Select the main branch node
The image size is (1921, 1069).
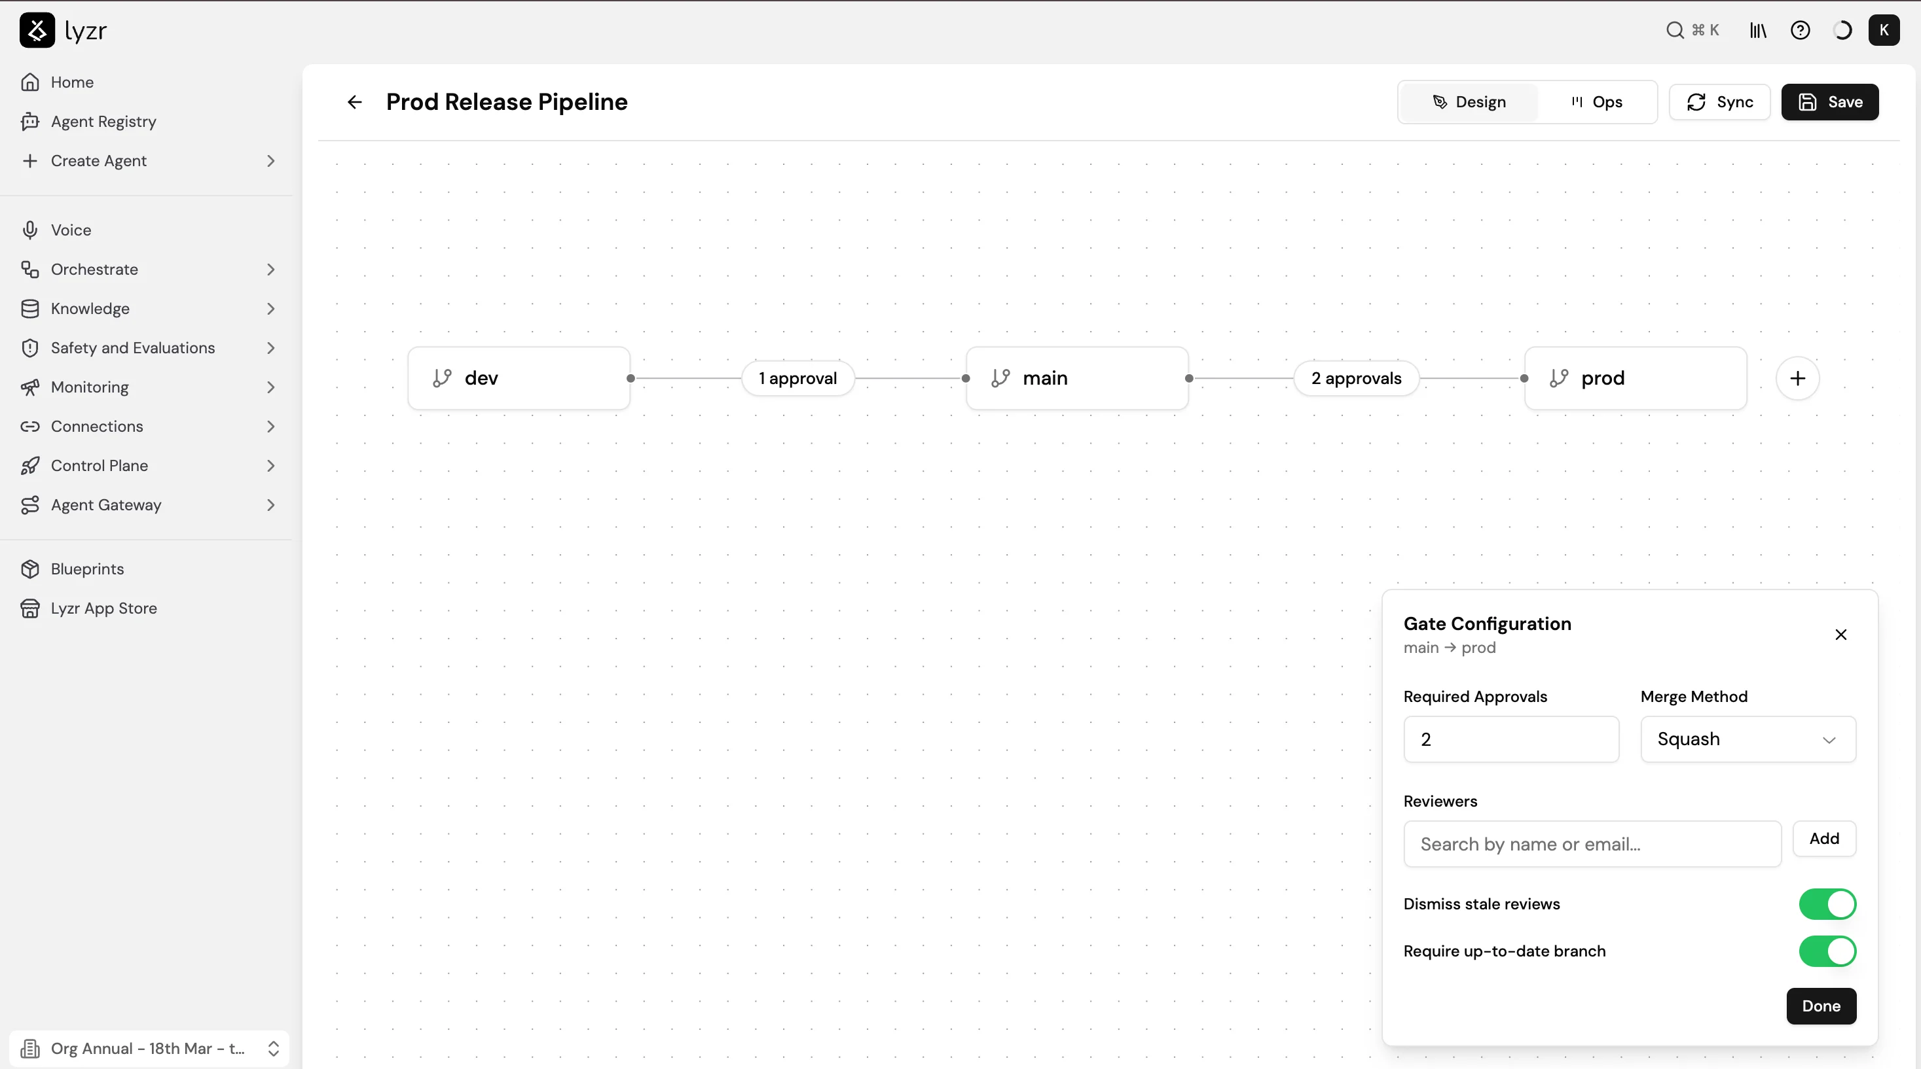click(1078, 378)
